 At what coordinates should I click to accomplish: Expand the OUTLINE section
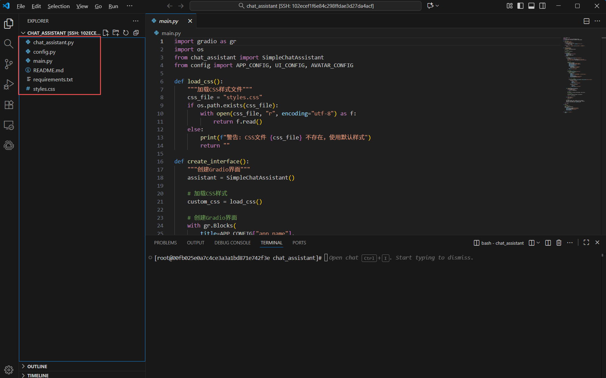(x=37, y=367)
